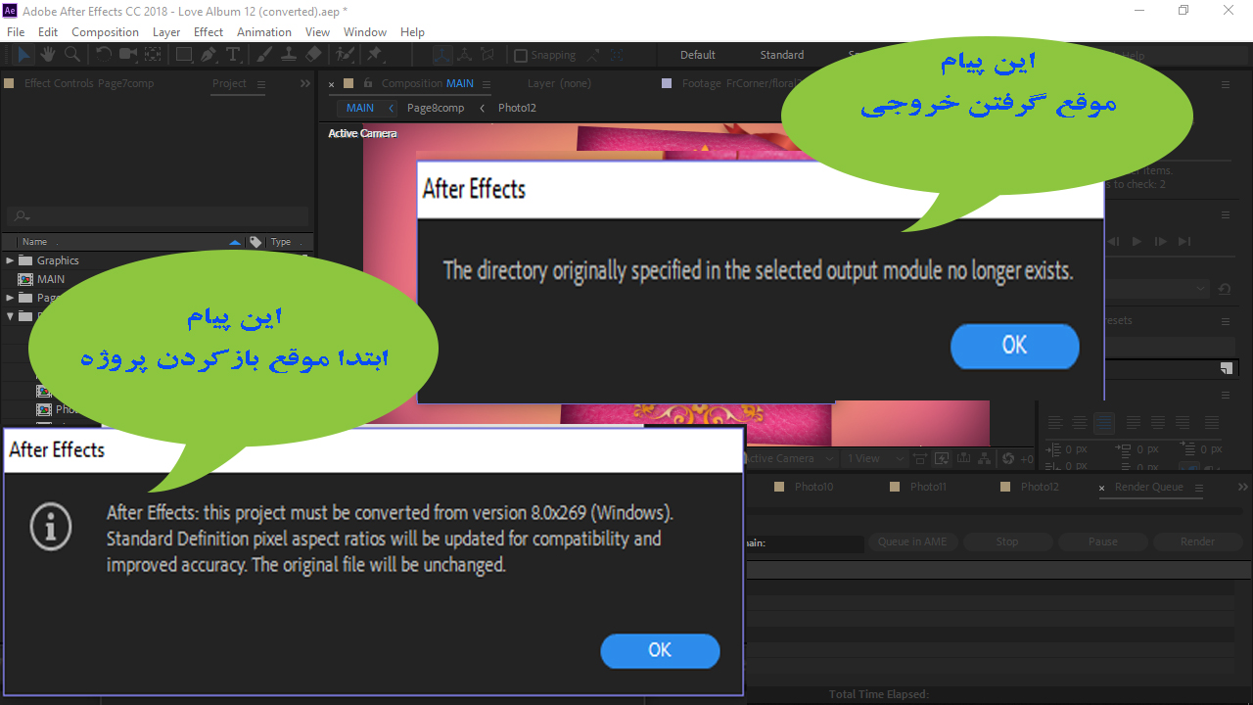Open the Animation menu
Image resolution: width=1253 pixels, height=705 pixels.
tap(264, 32)
